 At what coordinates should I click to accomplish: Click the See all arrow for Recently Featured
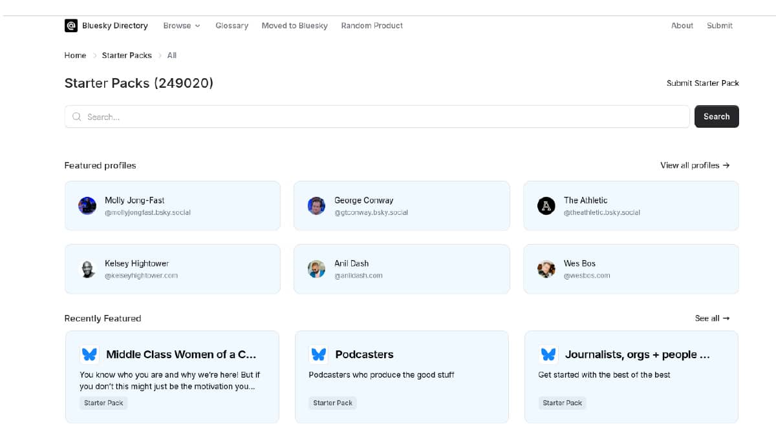click(711, 318)
